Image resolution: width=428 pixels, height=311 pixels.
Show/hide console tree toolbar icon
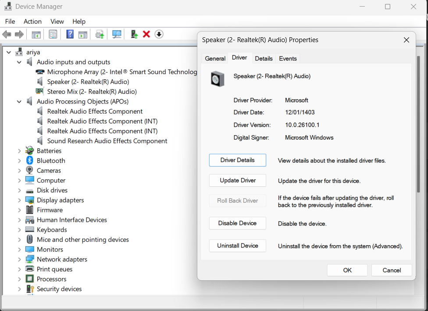click(x=36, y=34)
